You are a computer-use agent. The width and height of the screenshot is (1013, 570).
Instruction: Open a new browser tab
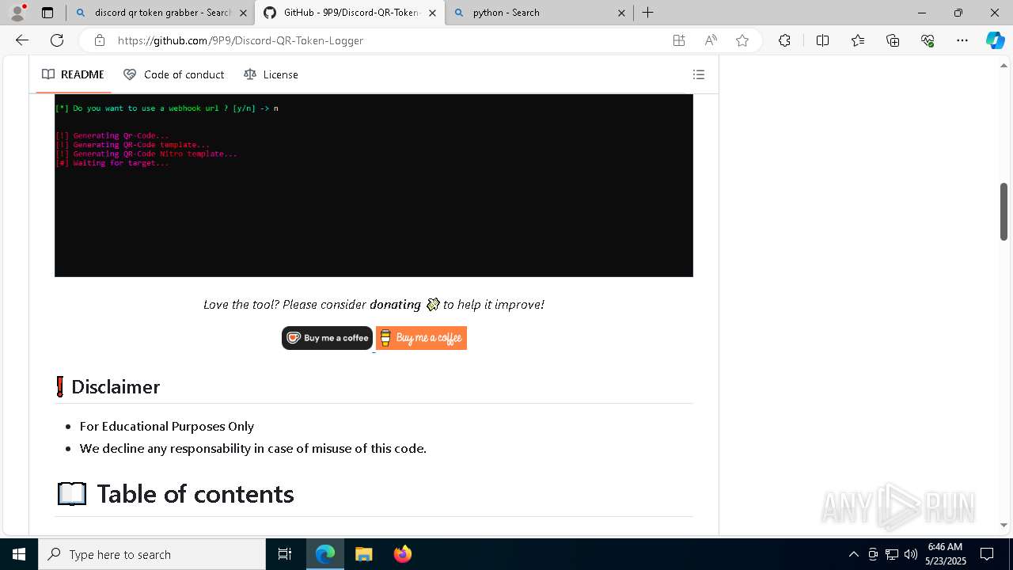(x=648, y=13)
